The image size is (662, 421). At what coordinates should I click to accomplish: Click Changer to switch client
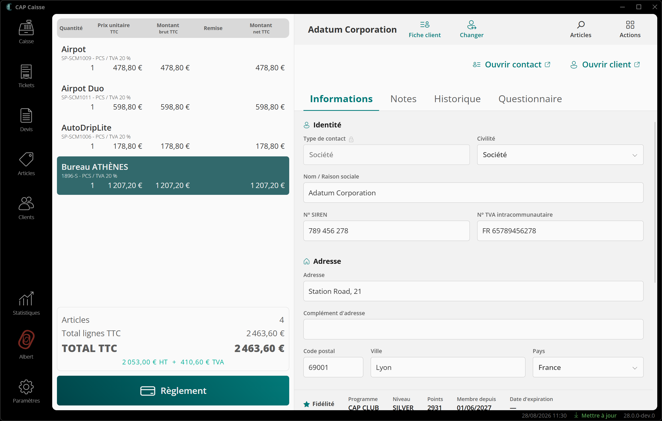pyautogui.click(x=471, y=29)
